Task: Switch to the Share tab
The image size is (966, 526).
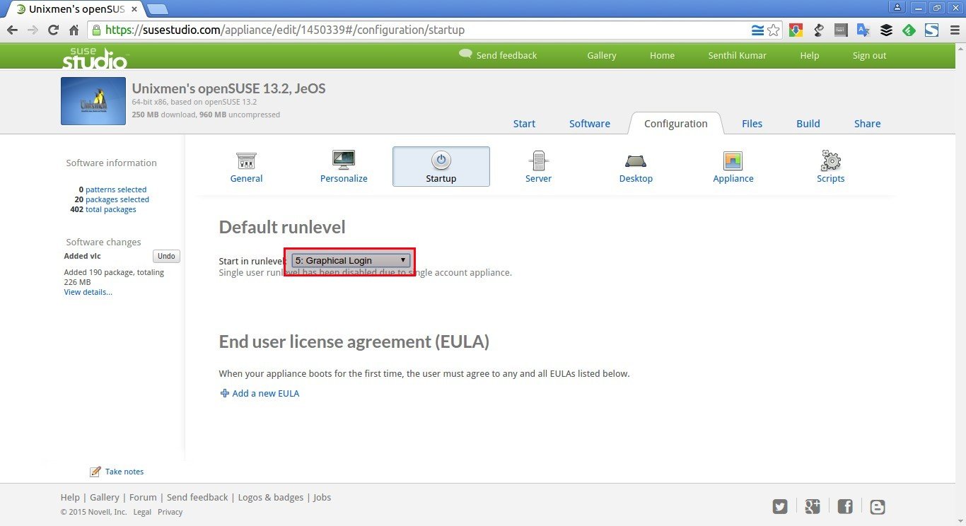Action: (867, 123)
